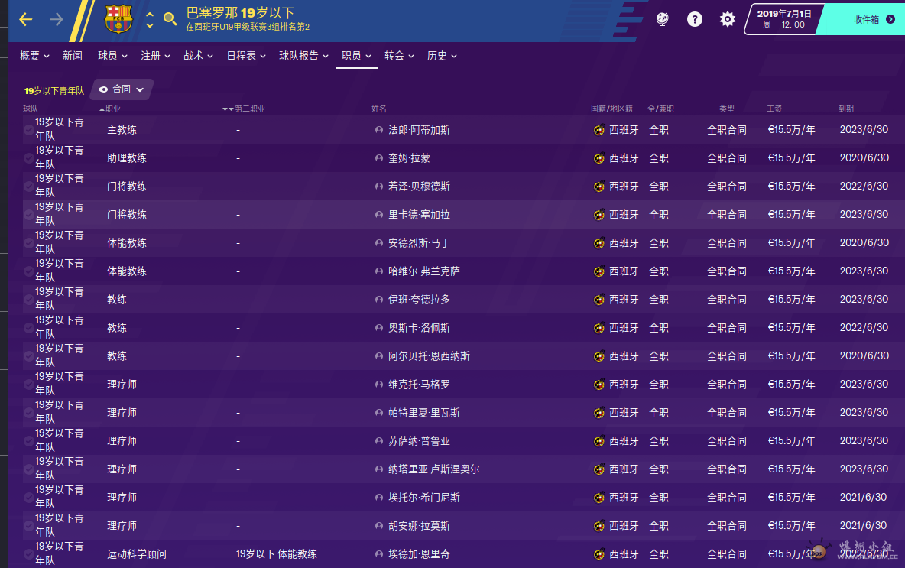The width and height of the screenshot is (905, 568).
Task: Open staff profile 里卡德·塞加拉
Action: coord(419,215)
